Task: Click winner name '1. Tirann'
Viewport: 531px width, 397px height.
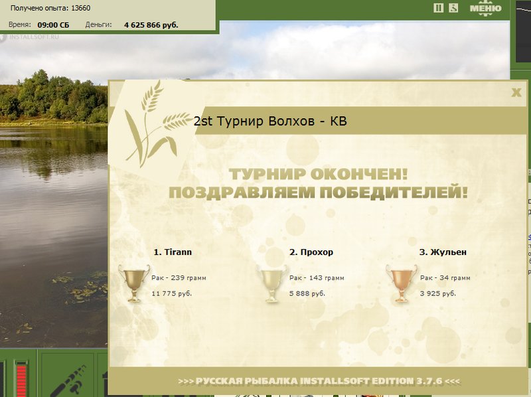Action: tap(173, 252)
